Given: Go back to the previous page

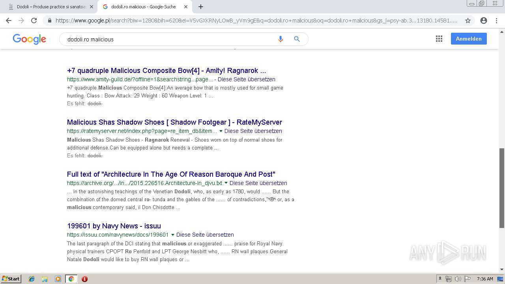Looking at the screenshot, I should [9, 21].
